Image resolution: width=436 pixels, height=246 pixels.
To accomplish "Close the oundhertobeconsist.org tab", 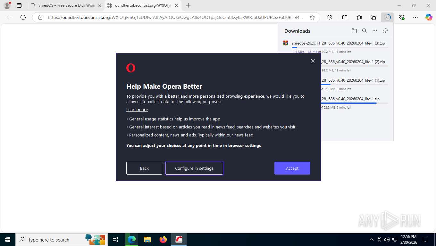I will (x=176, y=5).
